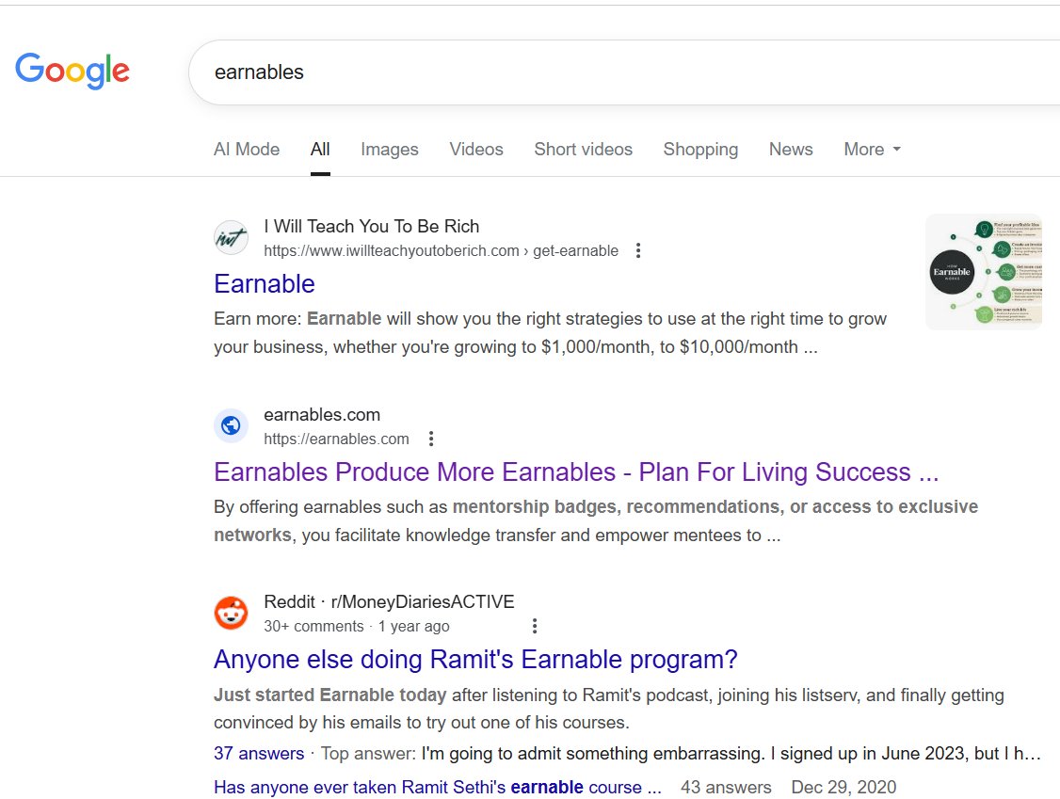Click the Reddit r/MoneyDiariesACTIVE source label

click(389, 601)
